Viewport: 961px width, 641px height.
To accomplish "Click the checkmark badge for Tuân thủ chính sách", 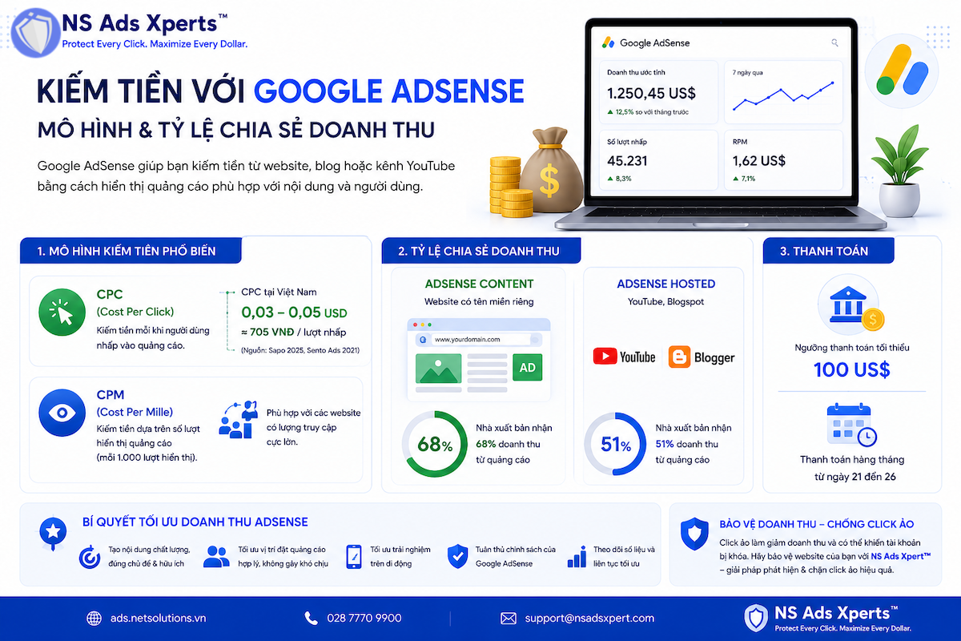I will (x=457, y=556).
